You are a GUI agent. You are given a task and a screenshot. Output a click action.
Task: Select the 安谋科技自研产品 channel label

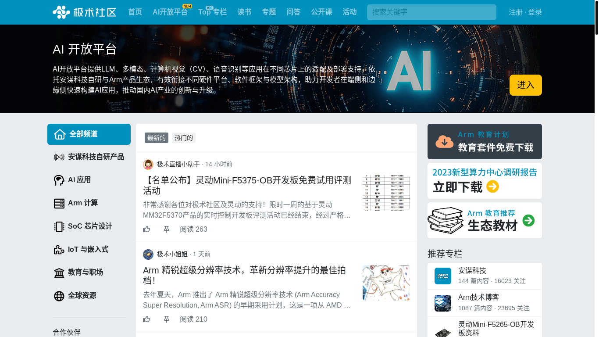96,157
